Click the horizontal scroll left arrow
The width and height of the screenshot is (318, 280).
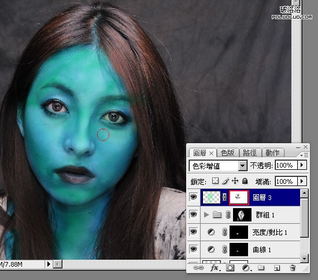coord(58,264)
